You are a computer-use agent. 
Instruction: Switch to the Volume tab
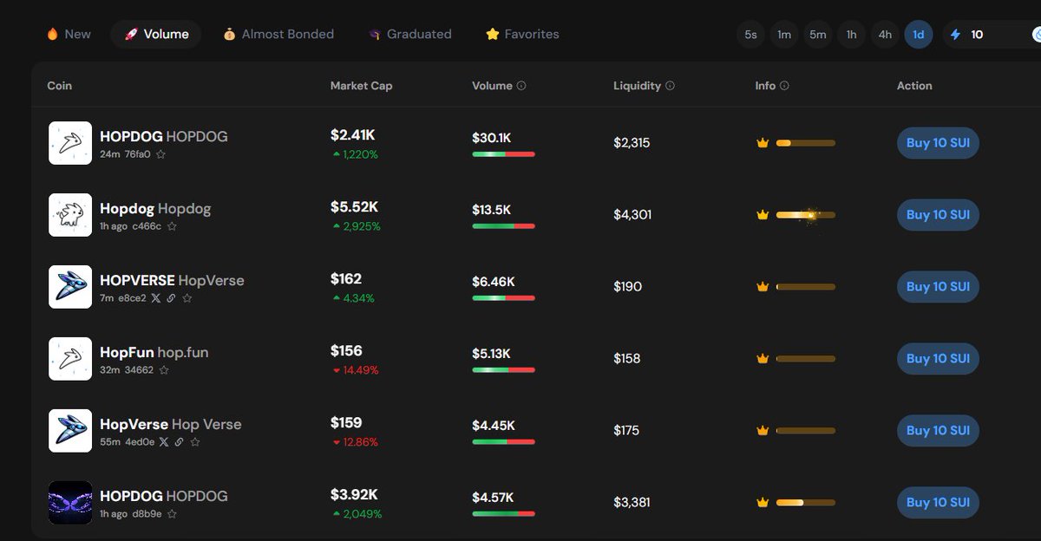coord(156,35)
